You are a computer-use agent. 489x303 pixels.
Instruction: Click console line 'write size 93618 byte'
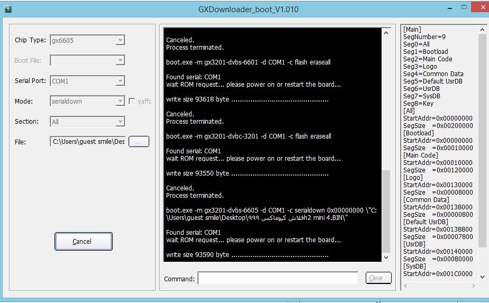[247, 99]
